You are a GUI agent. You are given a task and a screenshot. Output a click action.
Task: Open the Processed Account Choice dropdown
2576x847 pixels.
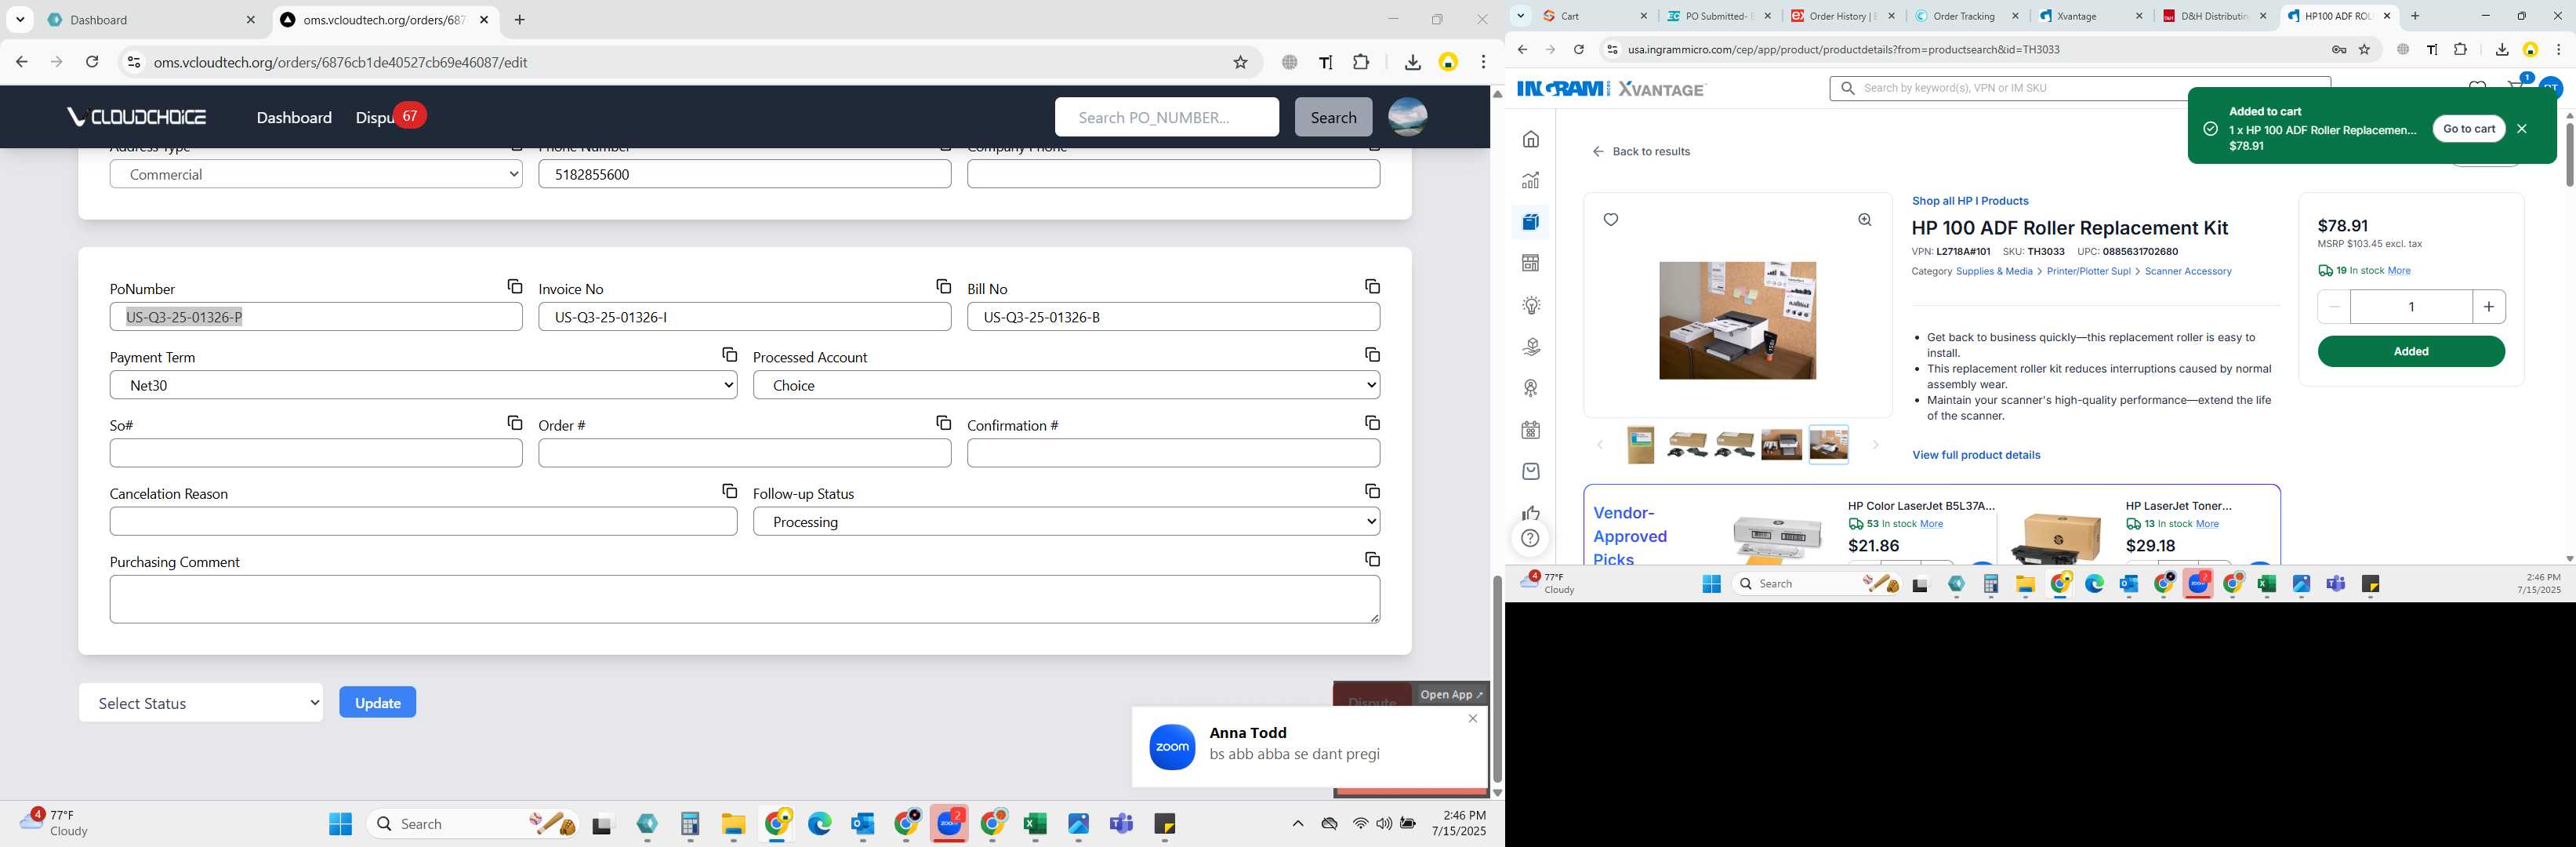(1066, 385)
